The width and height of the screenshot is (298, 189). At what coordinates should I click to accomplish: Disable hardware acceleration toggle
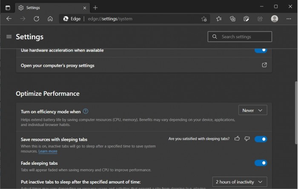tap(261, 50)
